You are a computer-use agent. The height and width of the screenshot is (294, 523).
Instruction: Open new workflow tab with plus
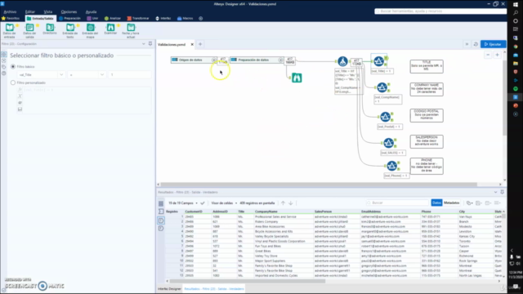click(200, 44)
